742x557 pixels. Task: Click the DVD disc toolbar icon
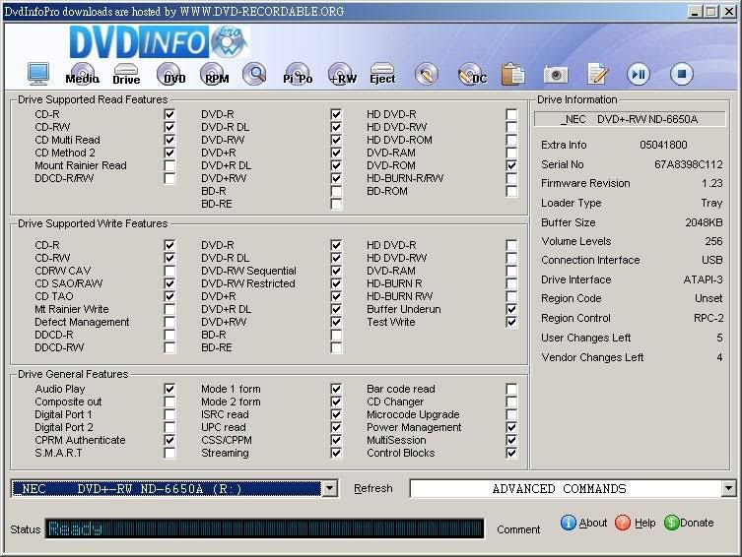click(171, 74)
